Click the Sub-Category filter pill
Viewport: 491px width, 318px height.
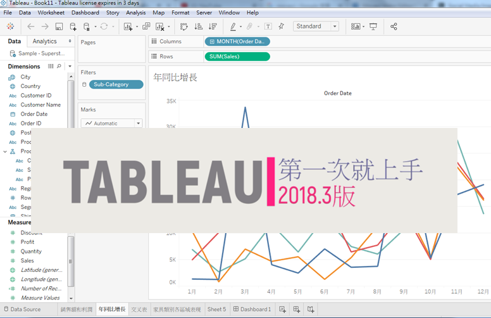click(x=116, y=84)
